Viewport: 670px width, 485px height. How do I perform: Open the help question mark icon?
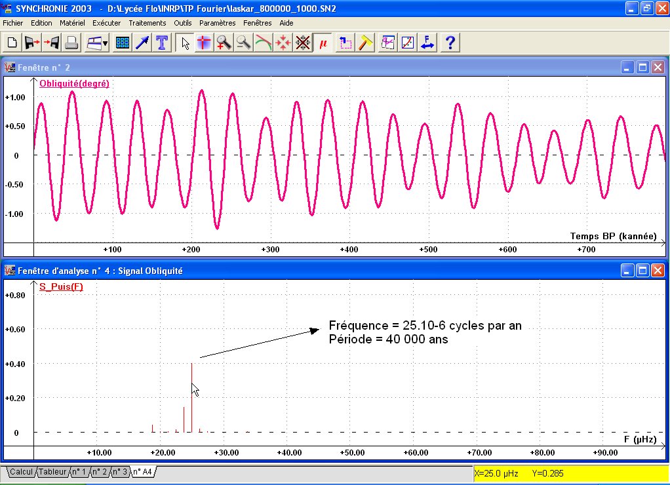pyautogui.click(x=450, y=43)
